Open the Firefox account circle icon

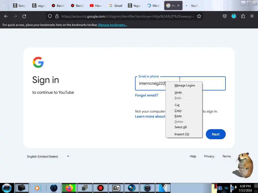pyautogui.click(x=234, y=16)
